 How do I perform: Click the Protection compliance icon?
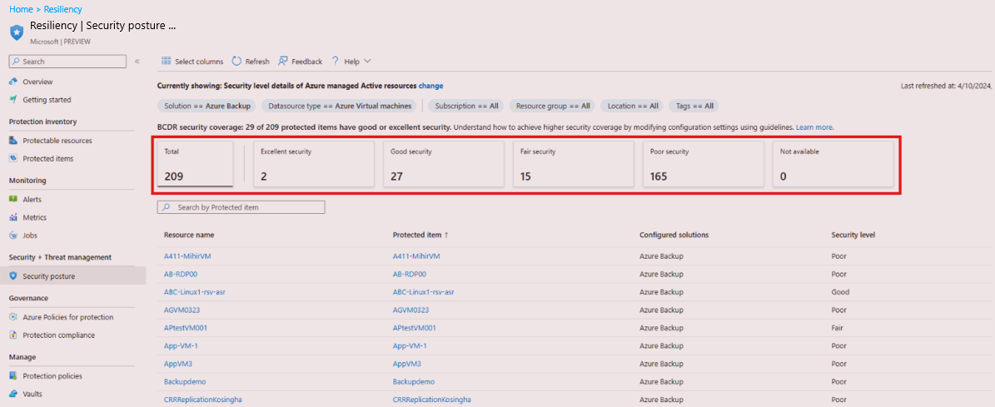[12, 335]
